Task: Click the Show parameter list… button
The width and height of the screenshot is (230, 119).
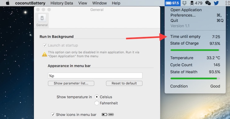Action: coord(71,83)
